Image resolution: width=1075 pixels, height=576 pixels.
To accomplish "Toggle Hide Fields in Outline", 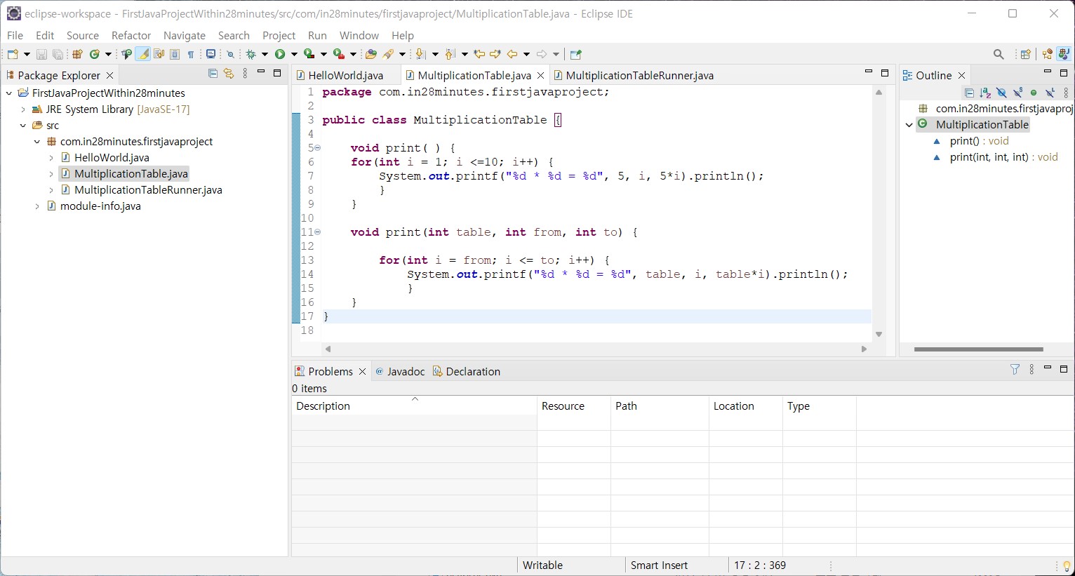I will coord(1001,93).
